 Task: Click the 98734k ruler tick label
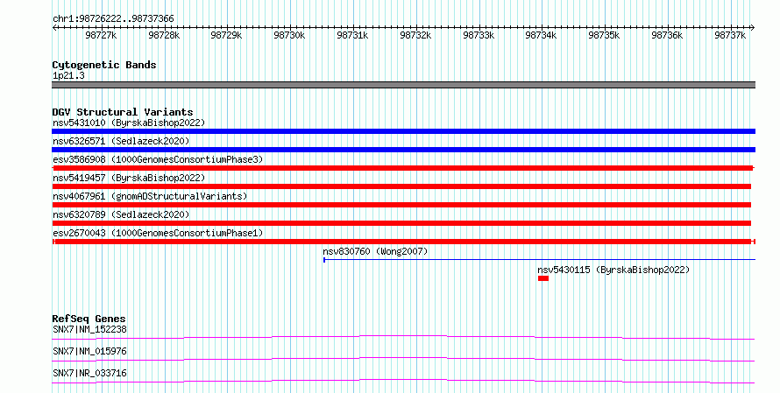coord(542,35)
